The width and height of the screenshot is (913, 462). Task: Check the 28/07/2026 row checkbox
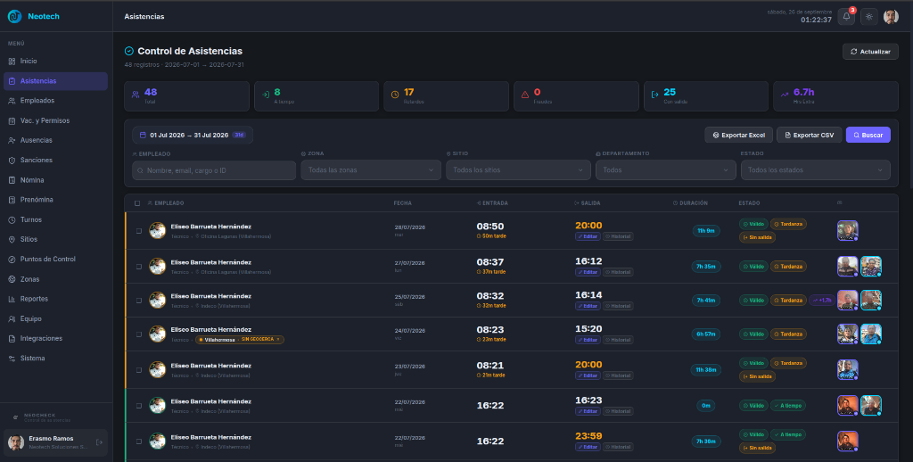[138, 231]
